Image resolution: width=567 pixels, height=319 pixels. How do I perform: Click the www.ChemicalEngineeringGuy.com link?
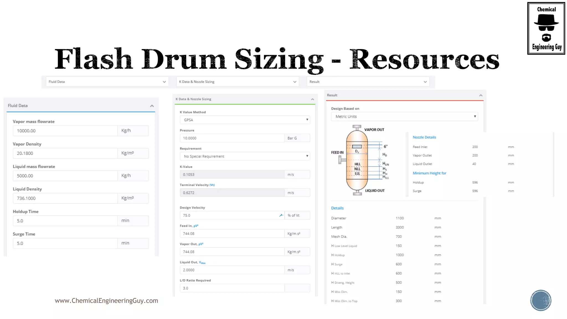tap(106, 301)
